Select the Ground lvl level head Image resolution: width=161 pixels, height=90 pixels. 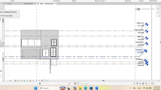click(146, 51)
